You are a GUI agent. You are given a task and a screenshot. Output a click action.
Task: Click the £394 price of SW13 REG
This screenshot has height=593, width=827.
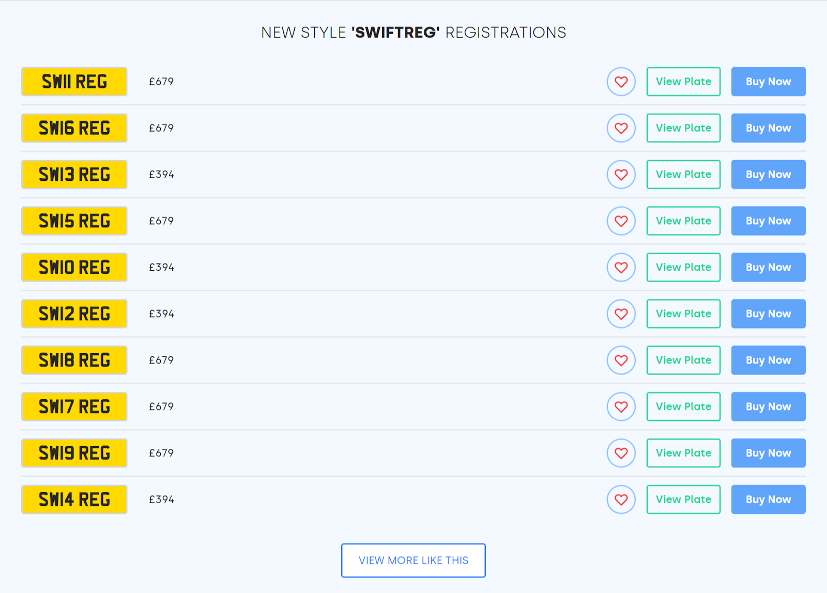[x=161, y=175]
